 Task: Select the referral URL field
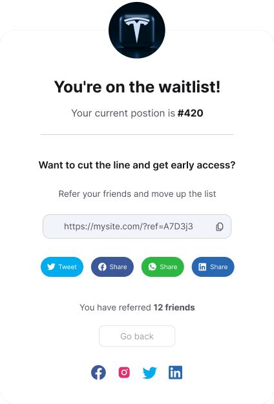click(x=137, y=227)
